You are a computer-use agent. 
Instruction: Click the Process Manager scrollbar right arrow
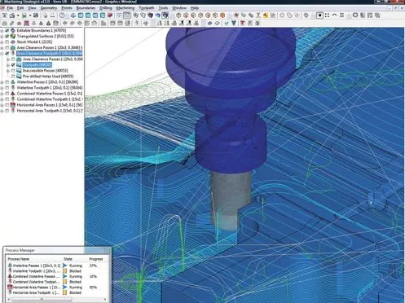(x=105, y=300)
